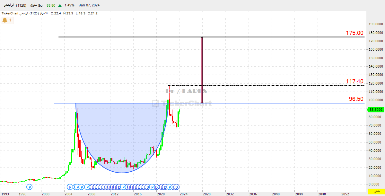385x196 pixels.
Task: Click the P event marker at 2004
Action: tap(70, 187)
